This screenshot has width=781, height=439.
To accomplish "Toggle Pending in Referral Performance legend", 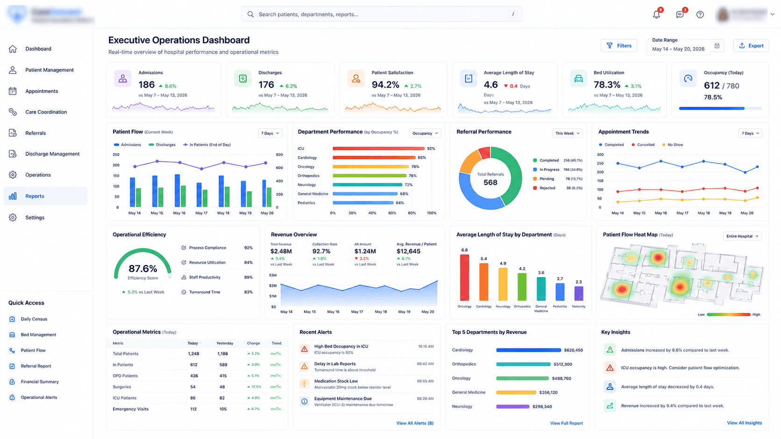I will coord(558,179).
